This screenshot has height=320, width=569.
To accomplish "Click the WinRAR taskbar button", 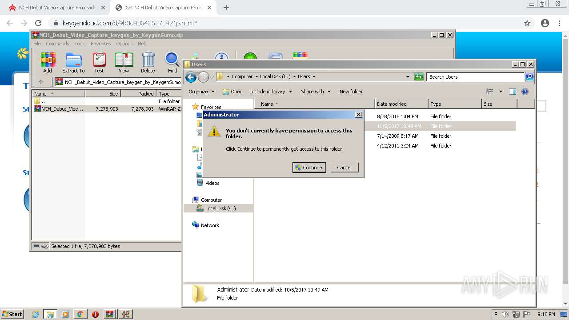I will tap(110, 314).
